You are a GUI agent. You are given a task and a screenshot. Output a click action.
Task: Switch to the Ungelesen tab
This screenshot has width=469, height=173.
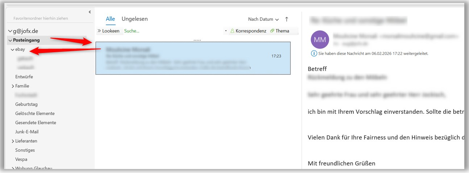click(x=135, y=19)
